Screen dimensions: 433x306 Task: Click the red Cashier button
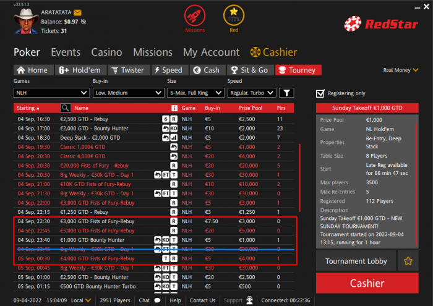[367, 283]
